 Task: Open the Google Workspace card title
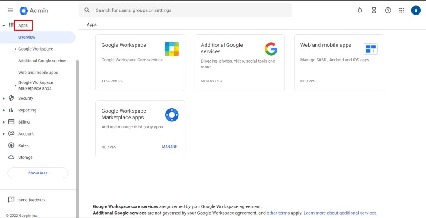pos(124,45)
